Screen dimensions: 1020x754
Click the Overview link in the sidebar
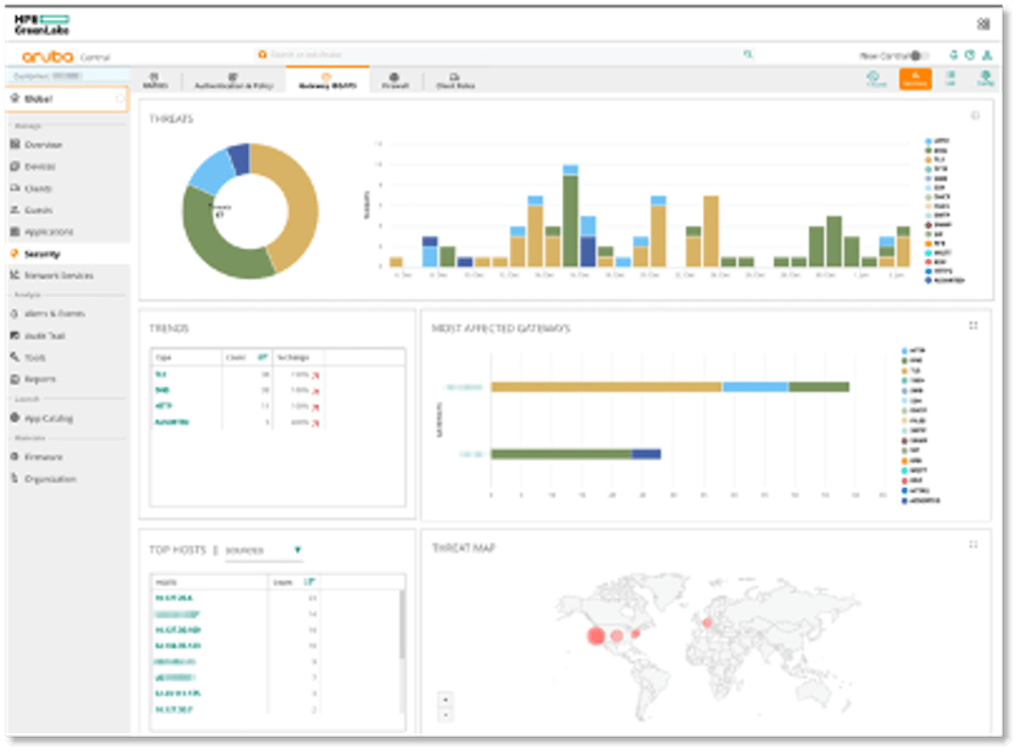click(48, 144)
